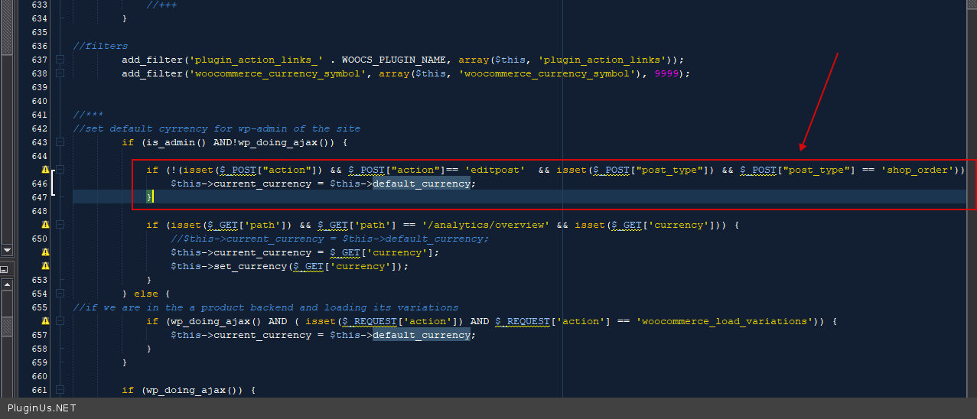Collapse the is_admin block at line 643
This screenshot has width=977, height=419.
point(60,142)
